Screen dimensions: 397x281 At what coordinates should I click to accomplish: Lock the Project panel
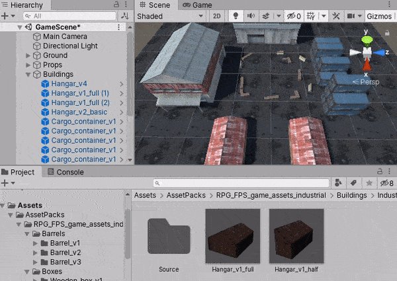point(380,171)
